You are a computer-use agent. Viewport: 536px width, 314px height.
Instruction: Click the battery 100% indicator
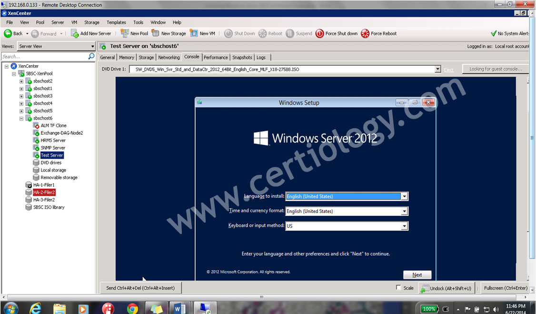429,309
